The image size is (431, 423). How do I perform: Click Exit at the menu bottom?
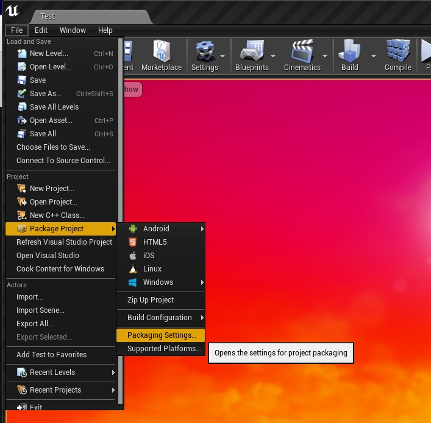pos(36,407)
